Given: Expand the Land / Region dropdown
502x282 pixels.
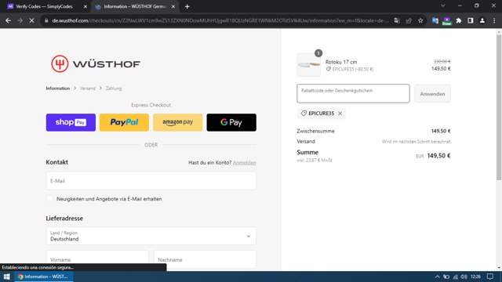Looking at the screenshot, I should pos(151,236).
